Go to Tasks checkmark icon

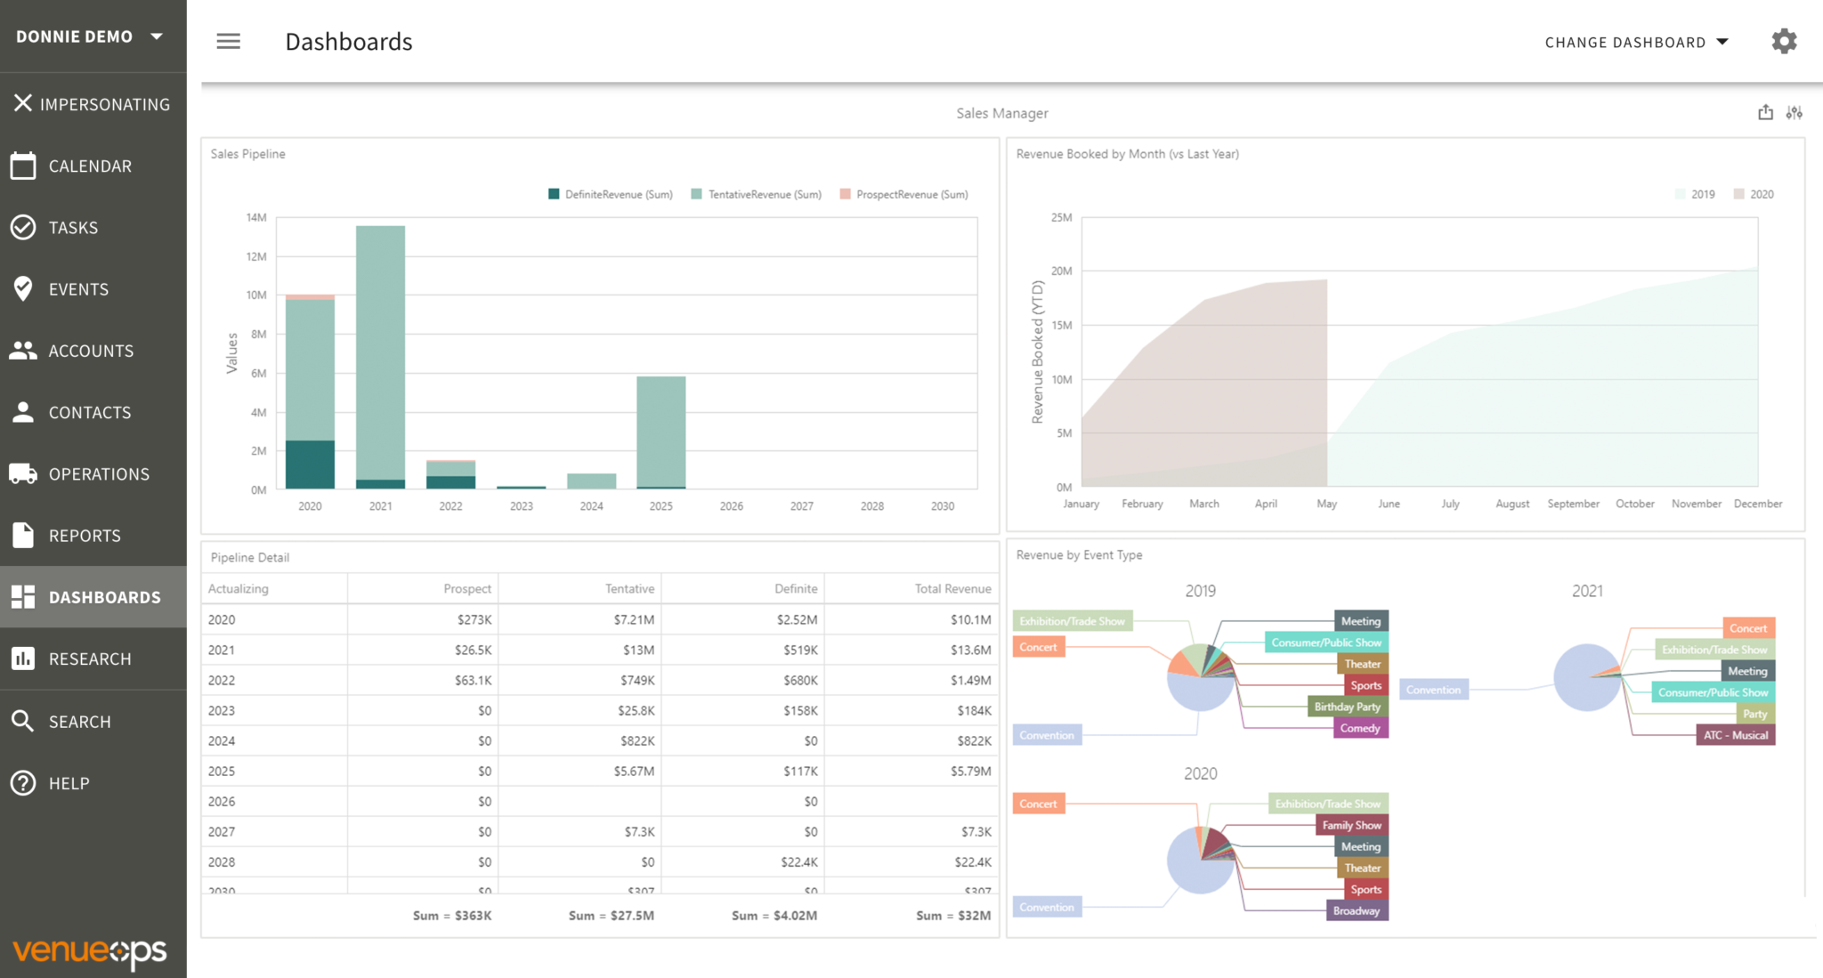(x=23, y=228)
